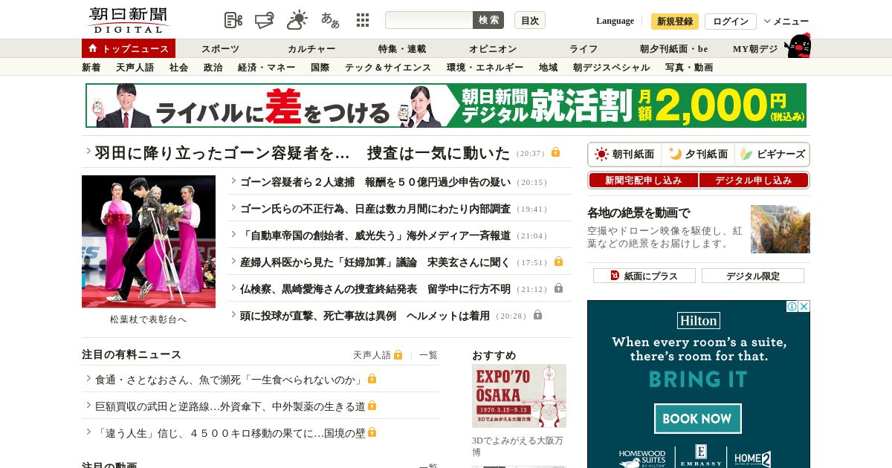Screen dimensions: 892x468
Task: Open the mail newsletter icon in header
Action: [x=264, y=20]
